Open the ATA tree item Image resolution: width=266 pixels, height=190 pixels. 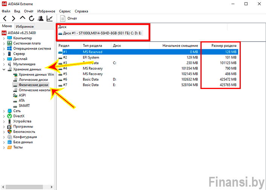21,100
